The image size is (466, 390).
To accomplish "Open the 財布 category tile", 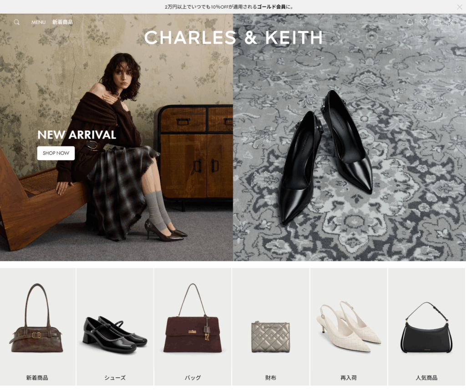I will pos(271,327).
